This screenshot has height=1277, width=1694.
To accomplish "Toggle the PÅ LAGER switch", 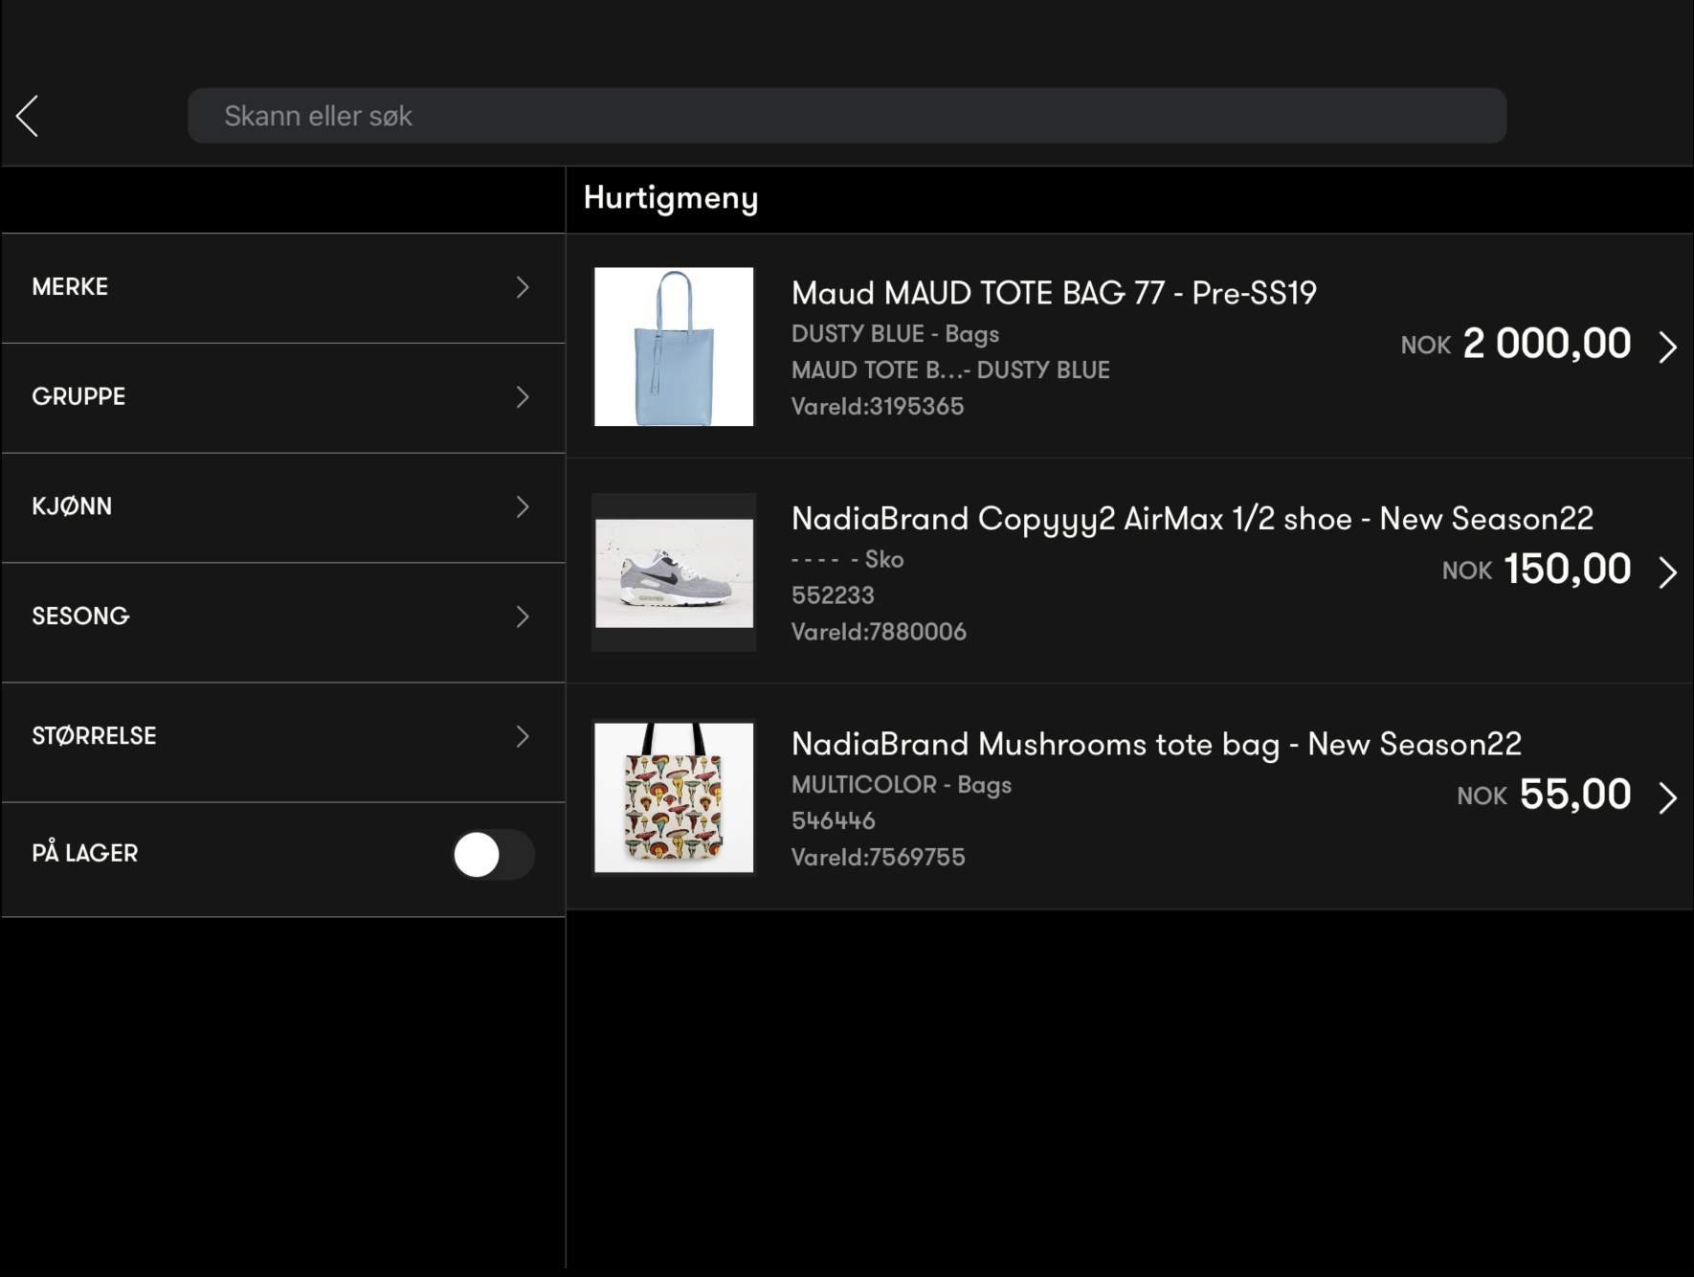I will click(x=493, y=855).
